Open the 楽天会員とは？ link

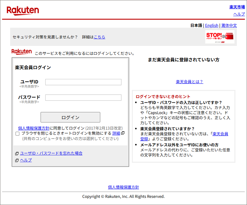(190, 82)
